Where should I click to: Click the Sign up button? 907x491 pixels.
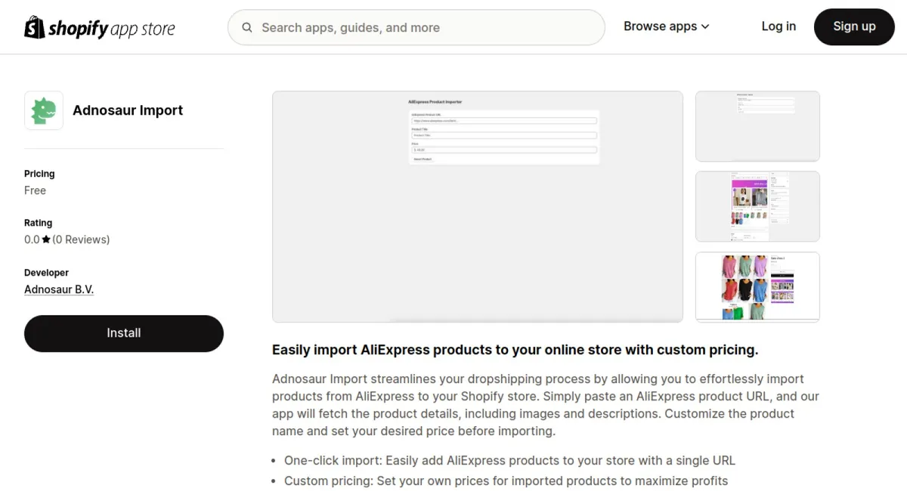tap(854, 26)
